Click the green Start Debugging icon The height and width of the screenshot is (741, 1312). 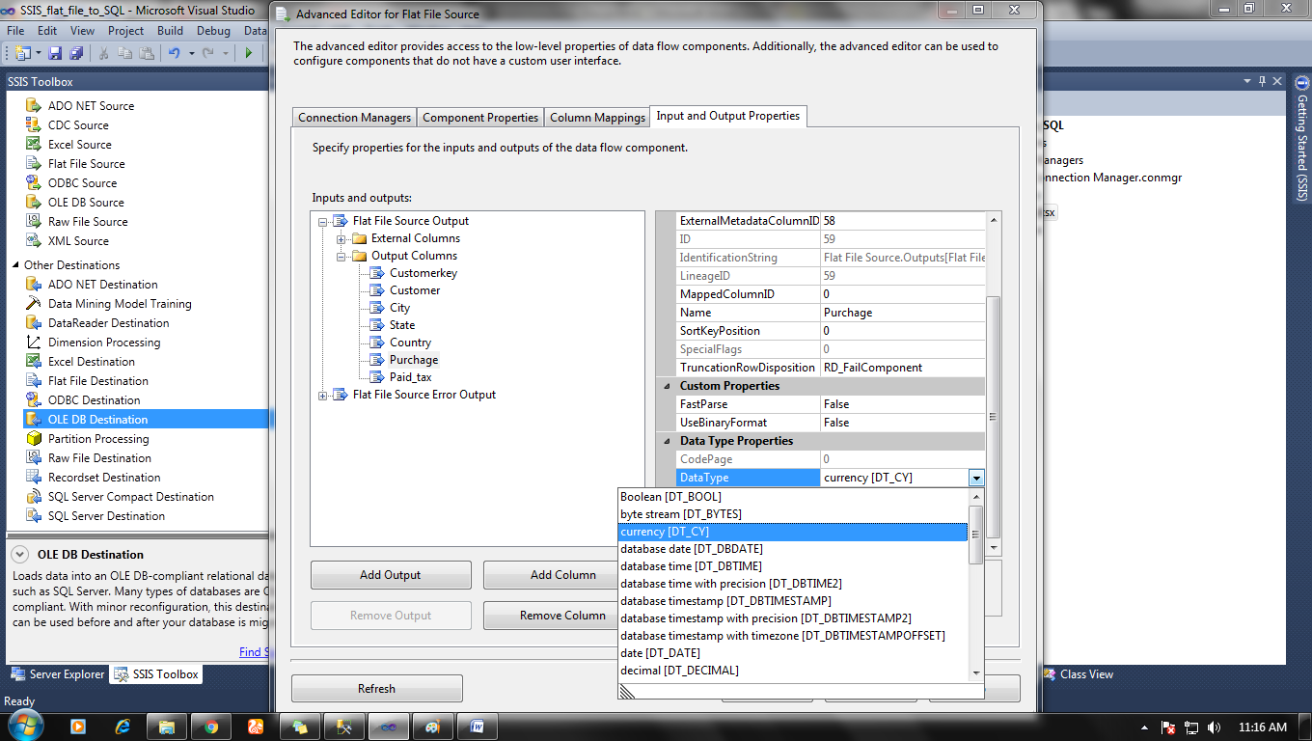click(x=249, y=53)
